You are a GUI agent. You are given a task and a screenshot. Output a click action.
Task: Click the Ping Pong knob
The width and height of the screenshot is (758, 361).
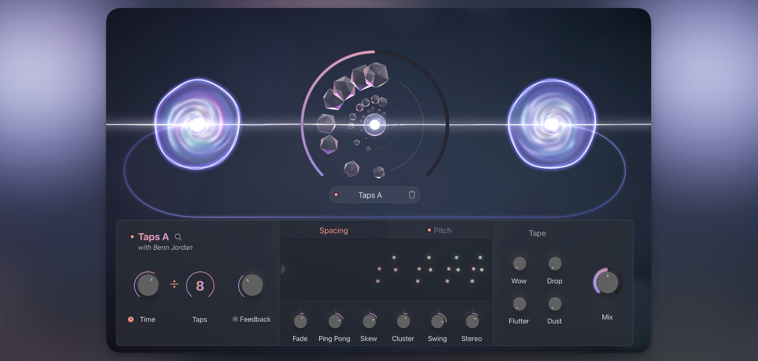(x=335, y=321)
